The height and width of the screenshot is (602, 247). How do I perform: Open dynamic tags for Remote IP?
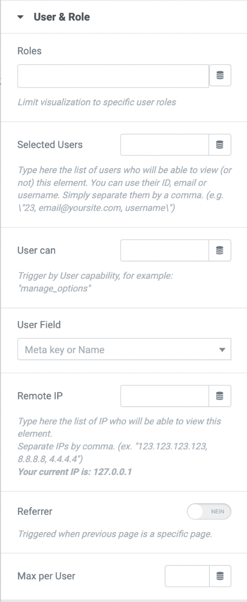pyautogui.click(x=220, y=396)
